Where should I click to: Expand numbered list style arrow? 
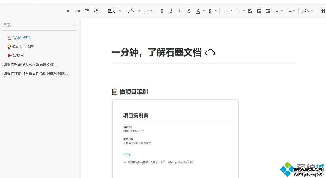[x=231, y=11]
